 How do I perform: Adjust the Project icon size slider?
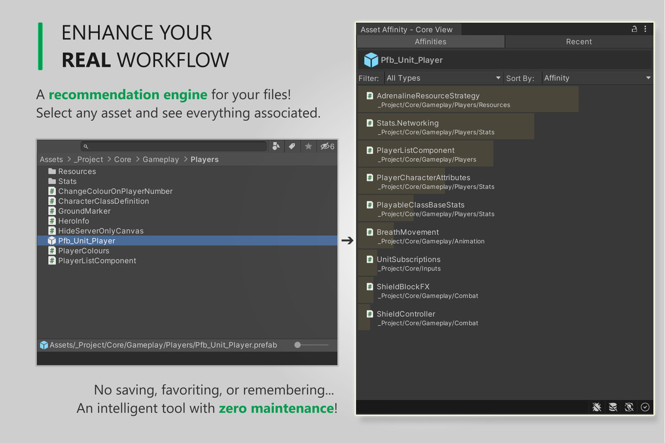[x=311, y=345]
